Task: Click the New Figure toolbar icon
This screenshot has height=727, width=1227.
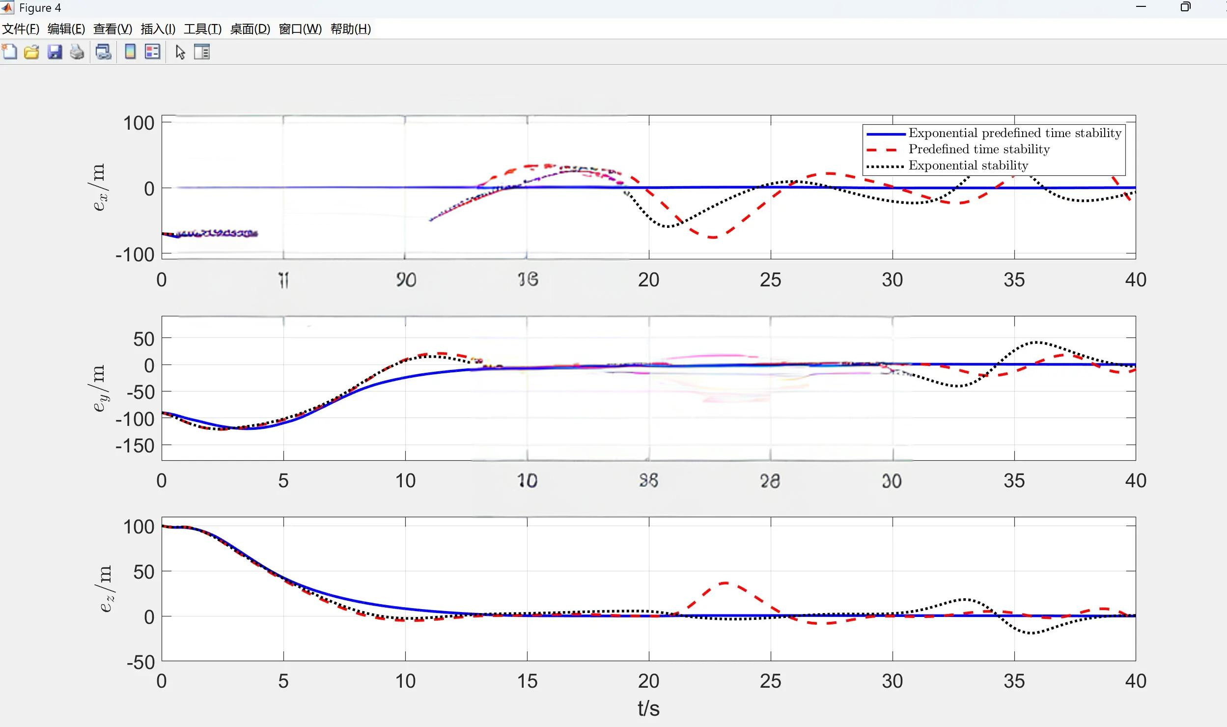Action: click(9, 52)
